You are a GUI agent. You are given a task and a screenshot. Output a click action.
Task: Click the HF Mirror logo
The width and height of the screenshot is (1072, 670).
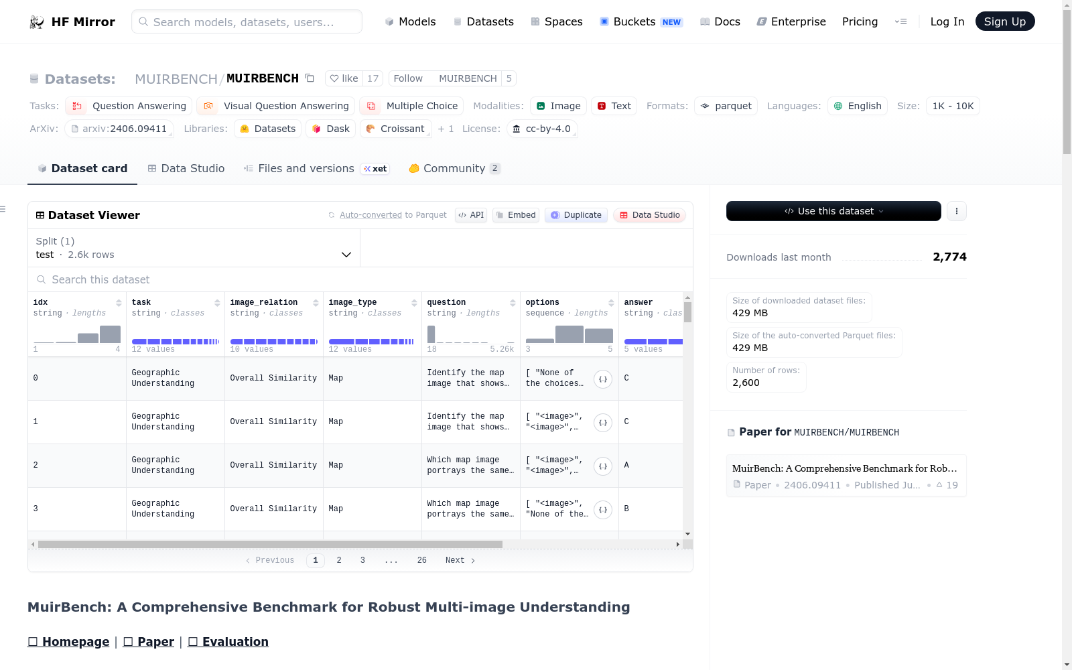(x=72, y=22)
